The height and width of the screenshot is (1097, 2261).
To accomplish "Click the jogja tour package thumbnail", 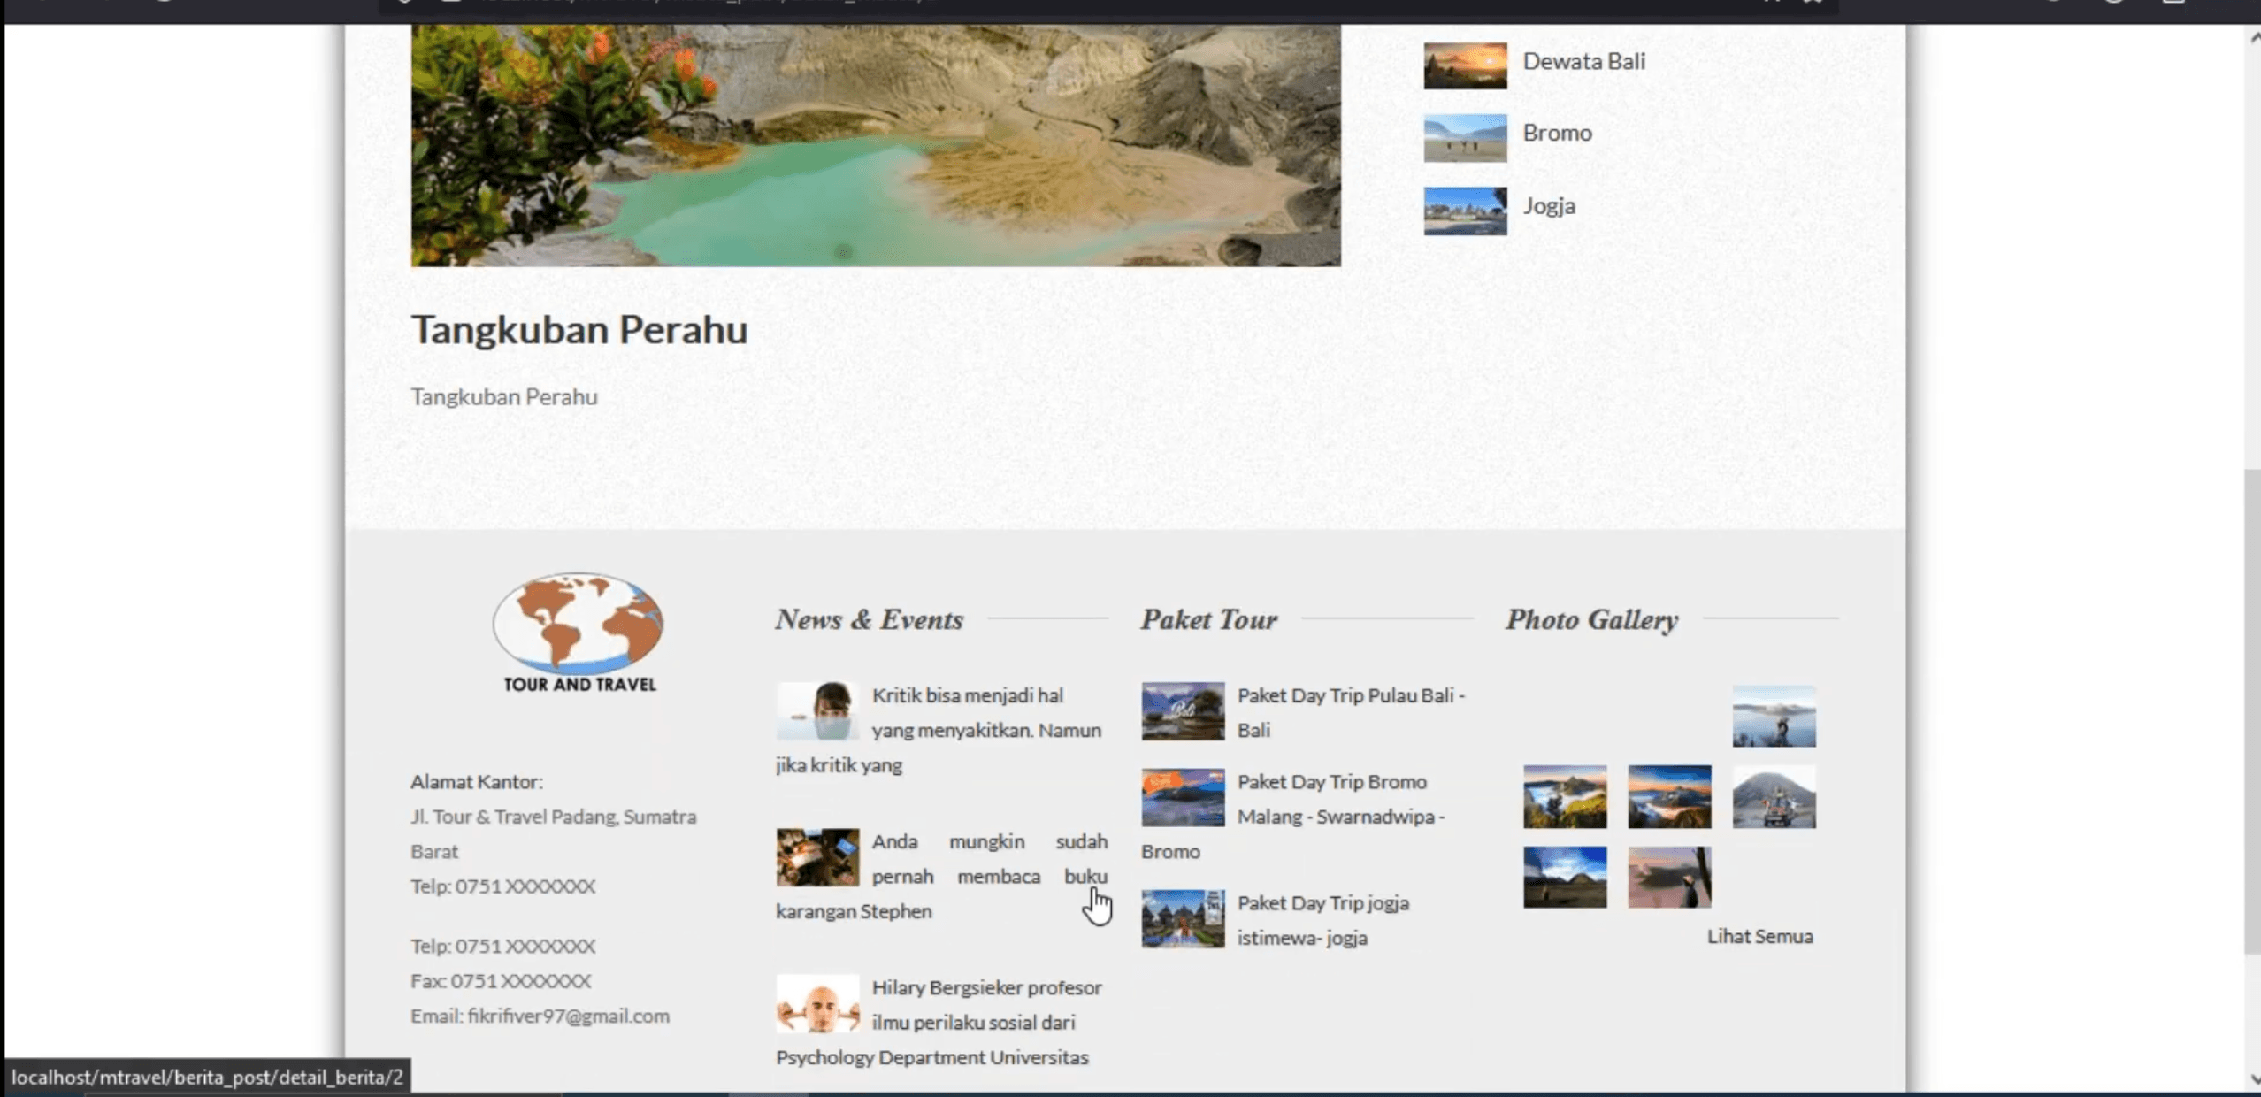I will point(1183,918).
